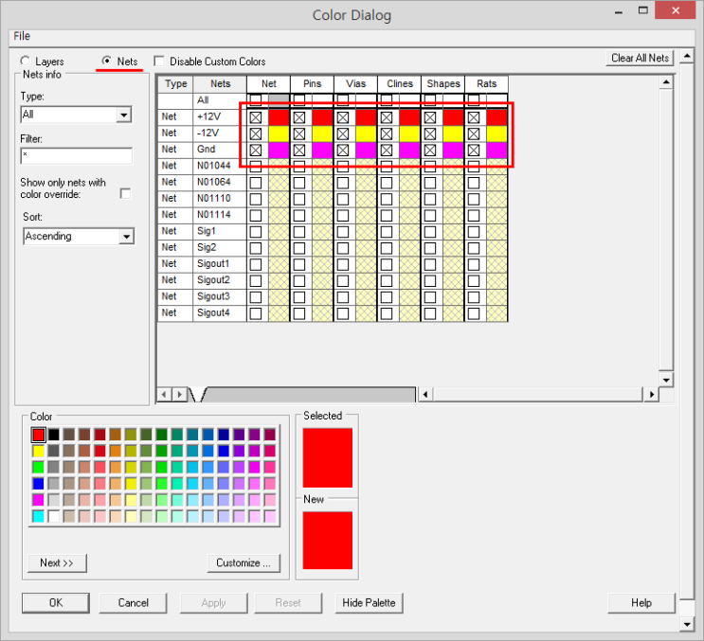Click the Filter input field
This screenshot has width=704, height=641.
(76, 154)
